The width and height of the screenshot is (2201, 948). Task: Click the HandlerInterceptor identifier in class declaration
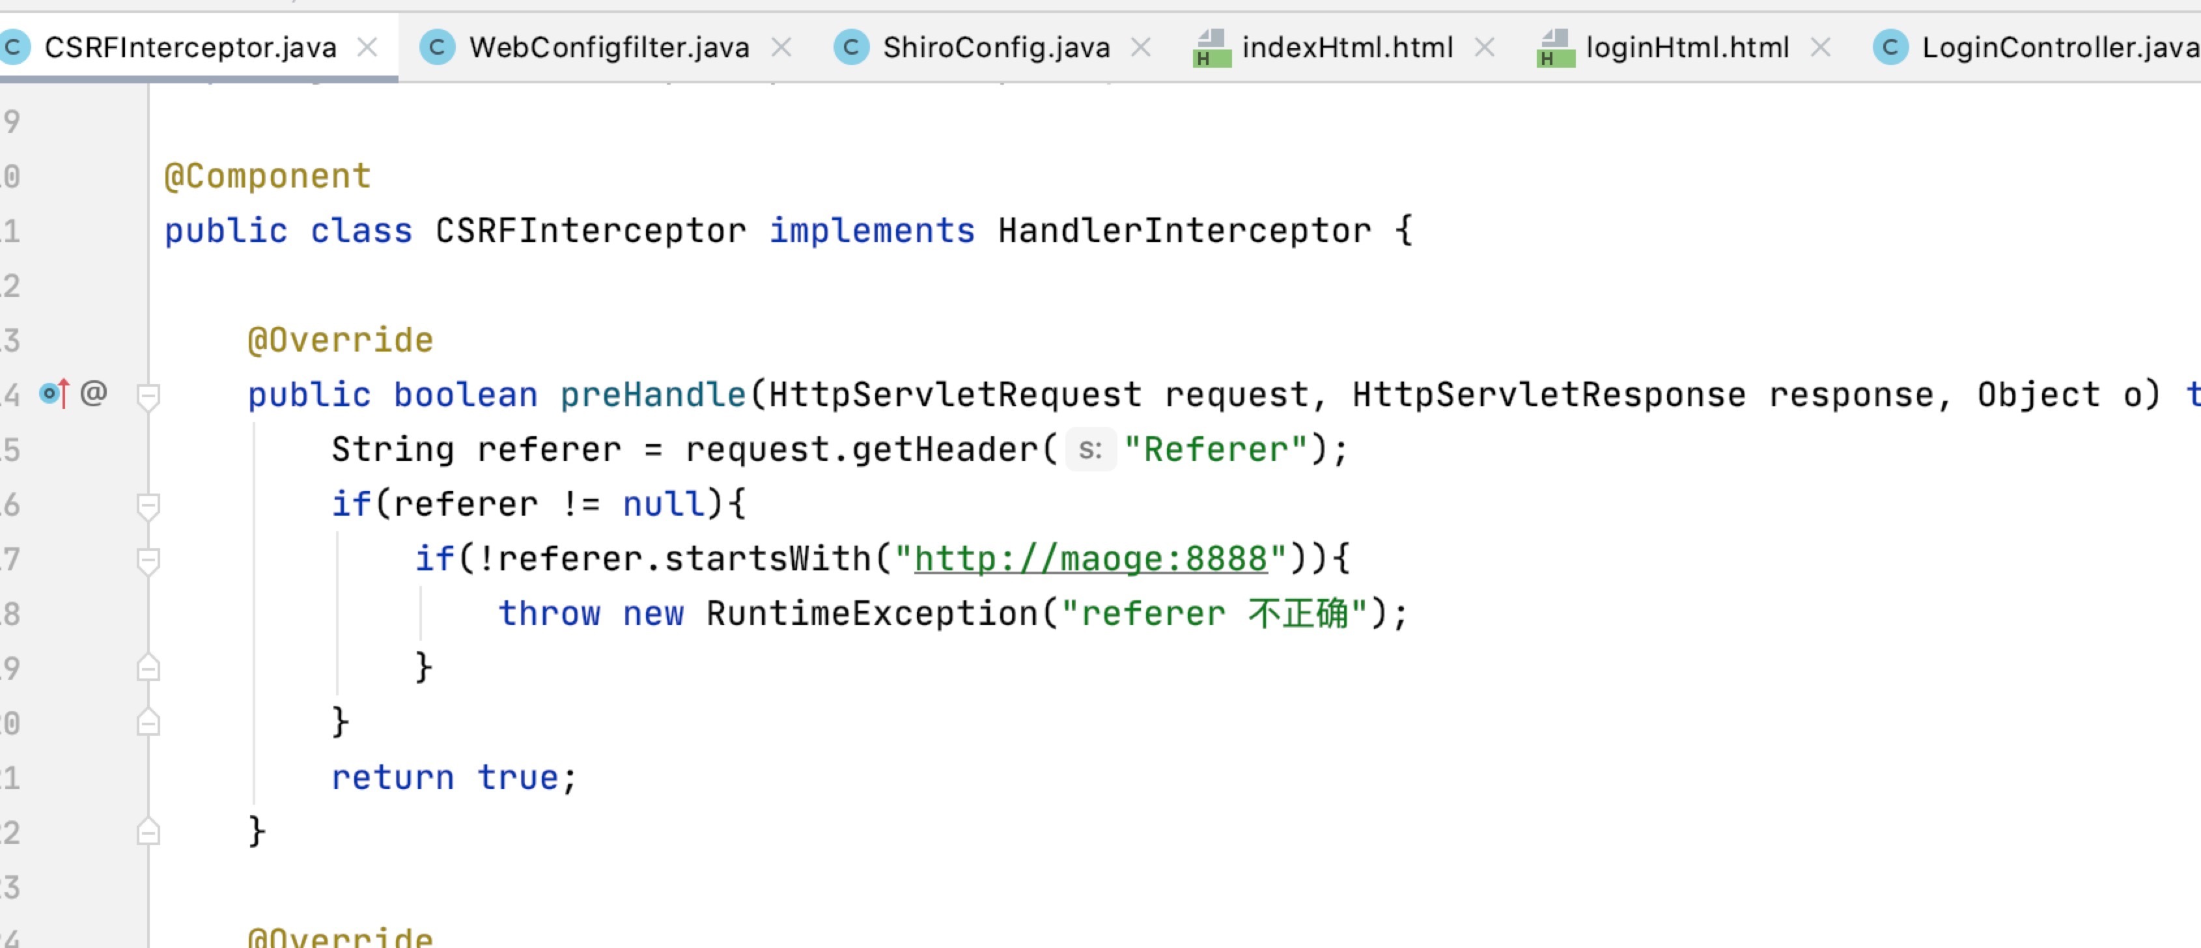click(1185, 230)
